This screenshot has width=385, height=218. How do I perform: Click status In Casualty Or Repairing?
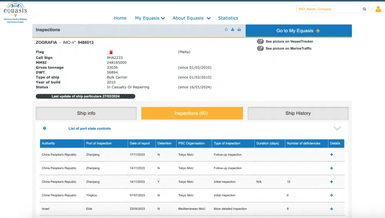tap(128, 87)
